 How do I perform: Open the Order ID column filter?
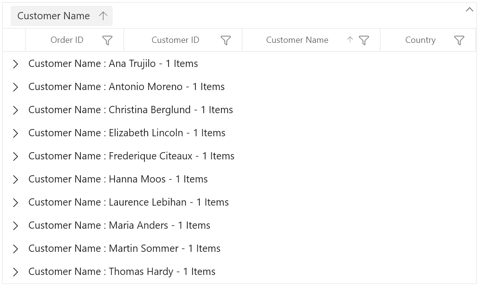[x=107, y=40]
